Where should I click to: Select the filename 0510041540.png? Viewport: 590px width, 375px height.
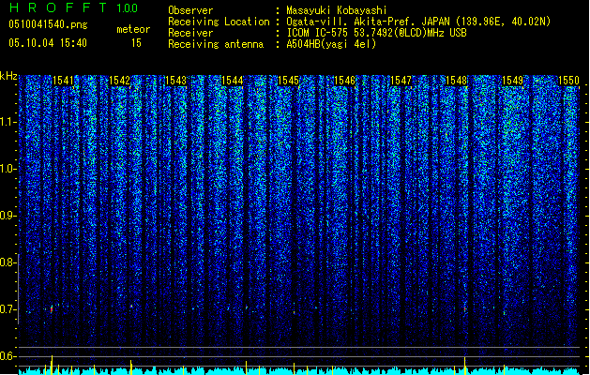tap(48, 24)
